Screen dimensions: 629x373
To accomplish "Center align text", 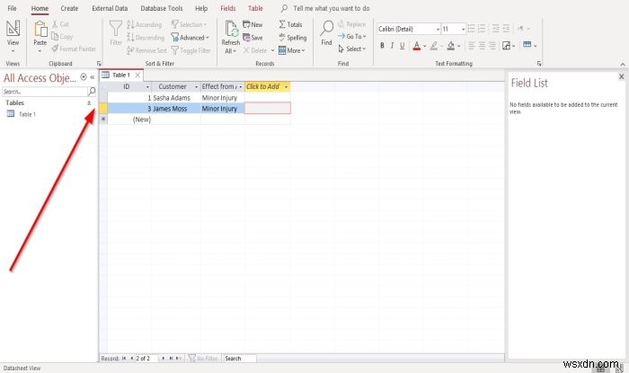I will tap(483, 46).
